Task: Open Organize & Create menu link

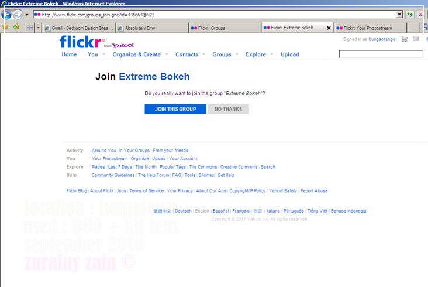Action: pyautogui.click(x=136, y=54)
